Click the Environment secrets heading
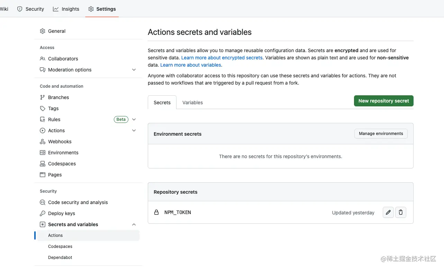This screenshot has height=270, width=444. point(178,134)
